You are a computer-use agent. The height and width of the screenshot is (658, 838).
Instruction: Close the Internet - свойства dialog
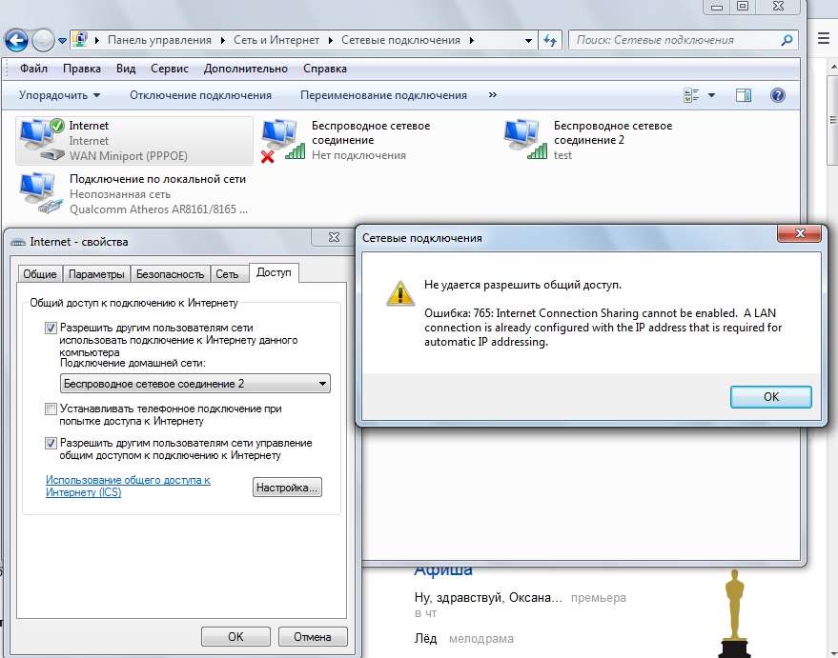coord(334,237)
